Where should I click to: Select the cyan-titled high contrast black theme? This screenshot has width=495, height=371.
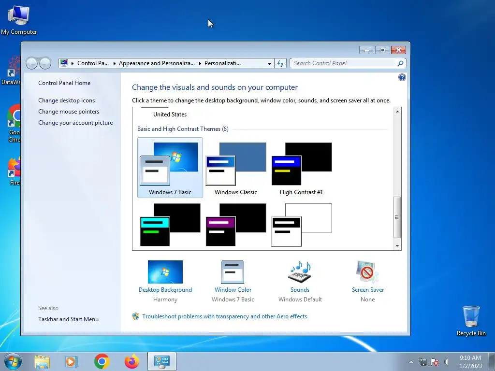tap(170, 225)
